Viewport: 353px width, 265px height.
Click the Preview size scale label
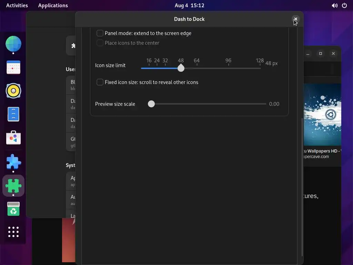tap(115, 104)
